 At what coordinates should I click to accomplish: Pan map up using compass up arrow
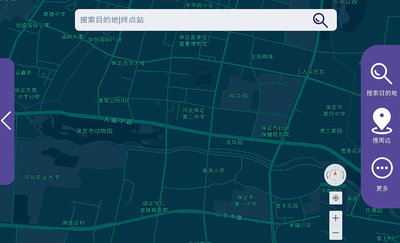[335, 166]
